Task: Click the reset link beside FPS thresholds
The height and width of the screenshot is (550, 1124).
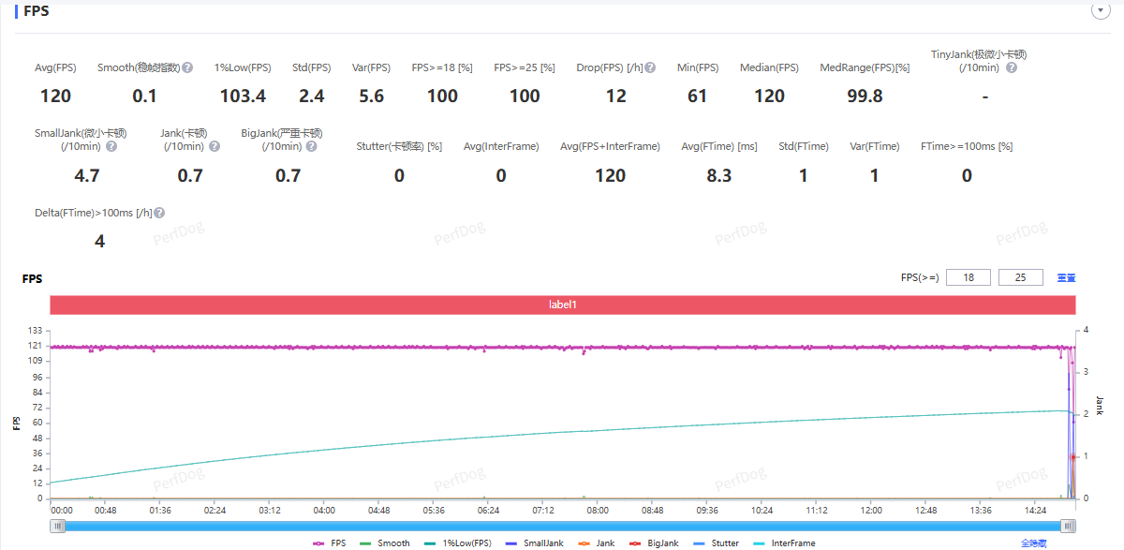Action: 1066,277
